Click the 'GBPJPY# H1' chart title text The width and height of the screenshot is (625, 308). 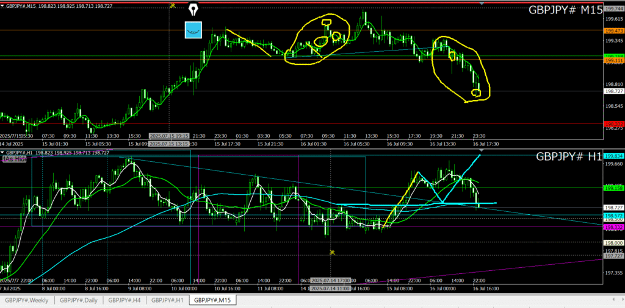(568, 156)
